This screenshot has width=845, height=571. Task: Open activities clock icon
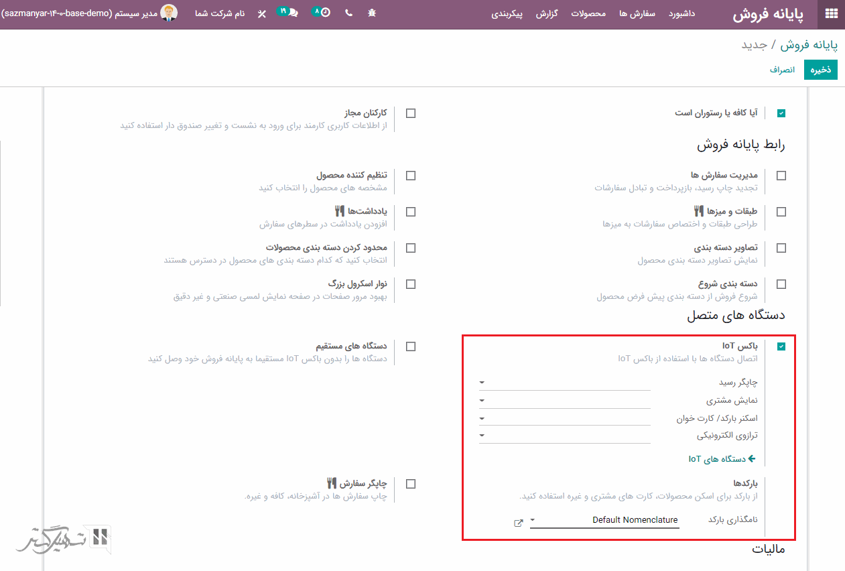[x=322, y=13]
